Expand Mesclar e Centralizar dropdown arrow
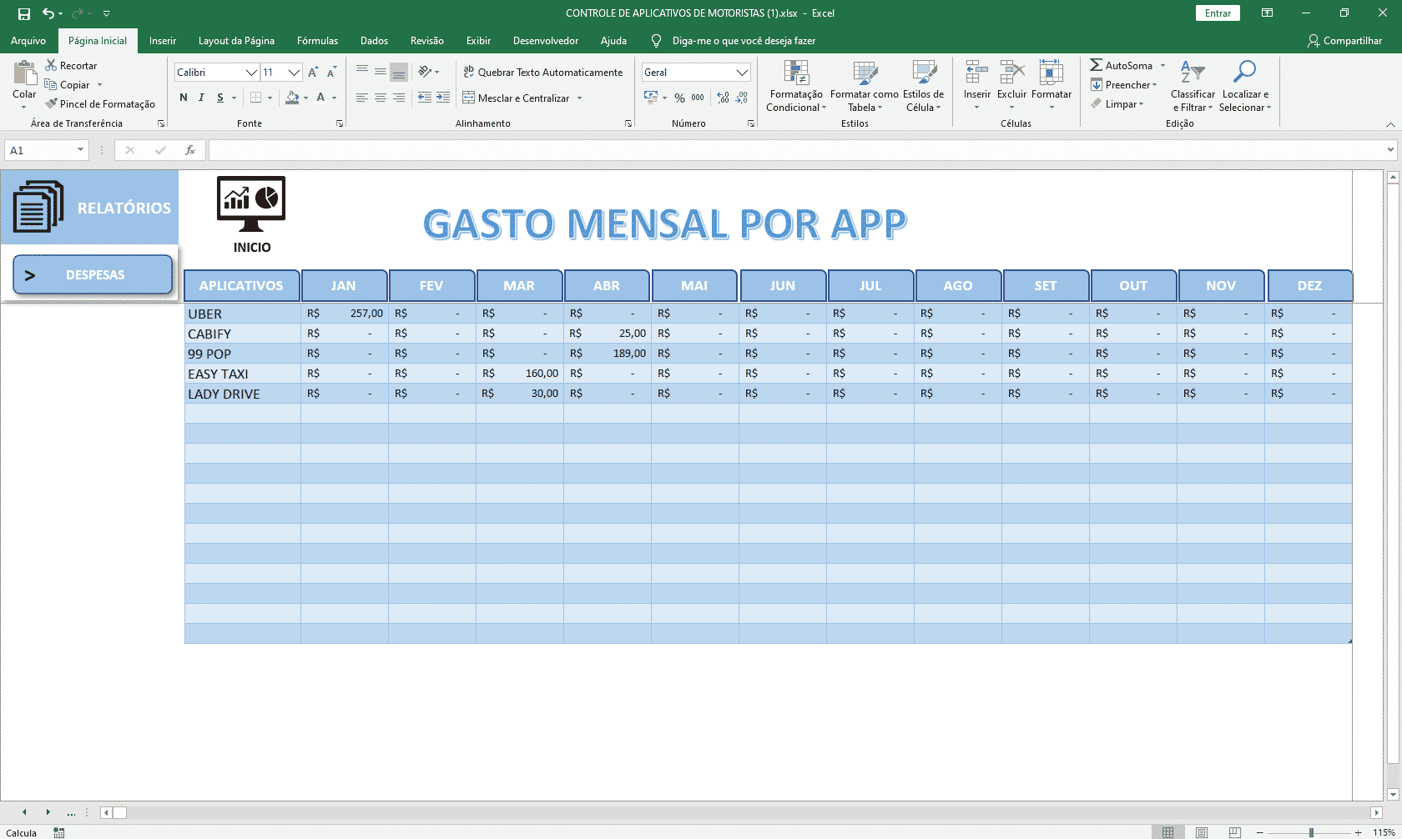The image size is (1402, 839). coord(579,98)
